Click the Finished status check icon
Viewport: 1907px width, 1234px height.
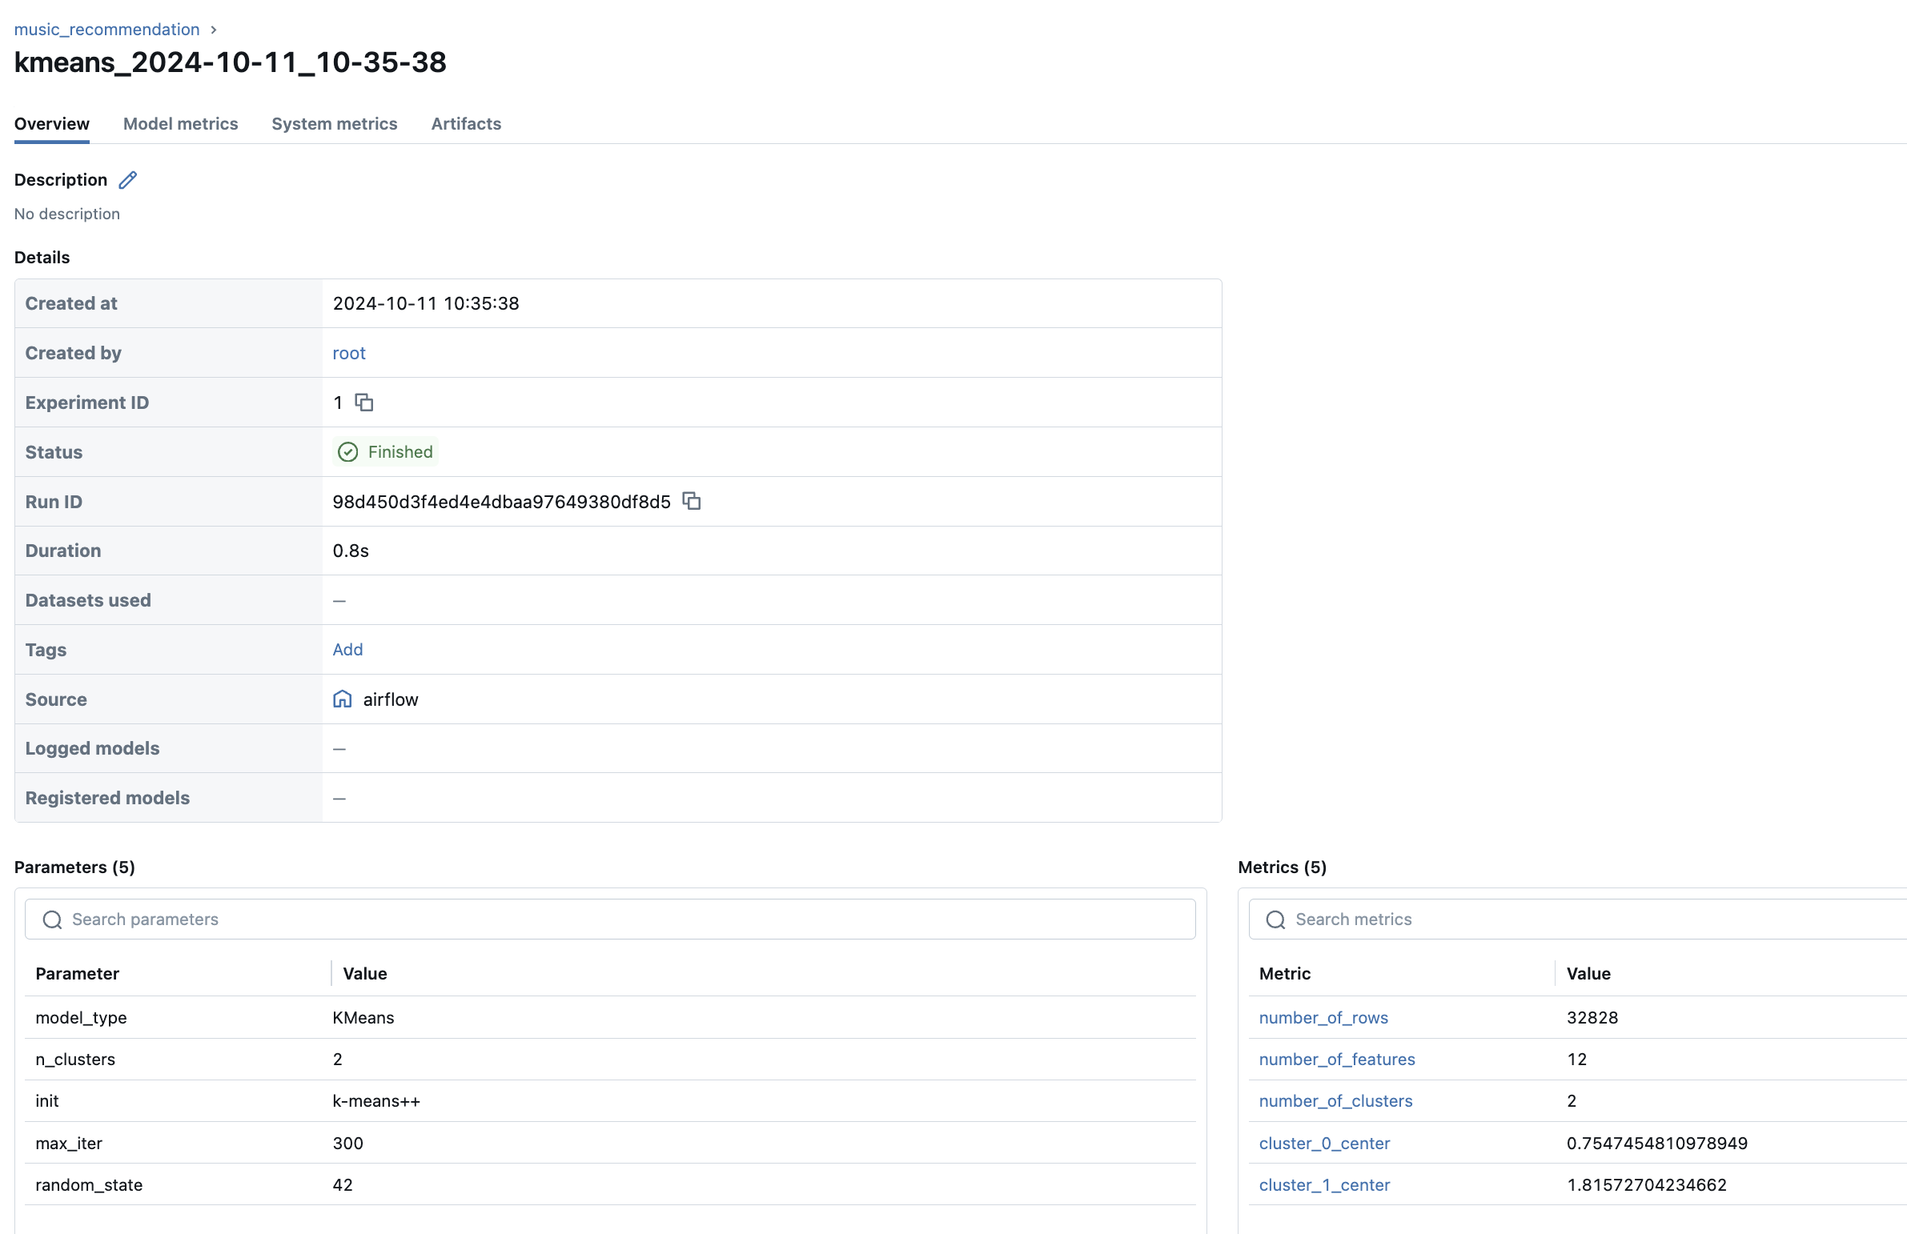(347, 451)
